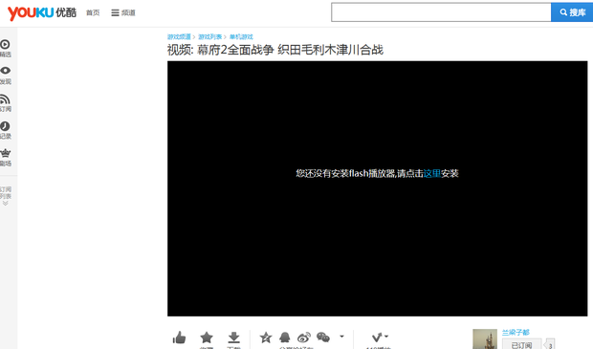The width and height of the screenshot is (593, 349).
Task: Open the 频道 channels menu
Action: pyautogui.click(x=123, y=12)
